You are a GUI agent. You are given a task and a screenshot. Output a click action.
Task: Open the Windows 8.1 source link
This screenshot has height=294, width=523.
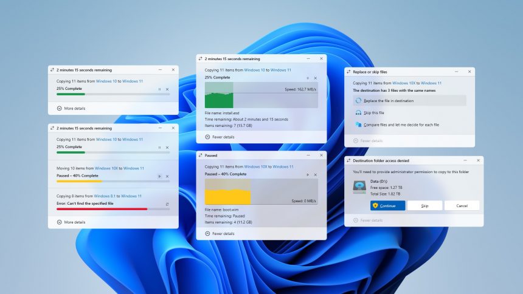[x=105, y=196]
